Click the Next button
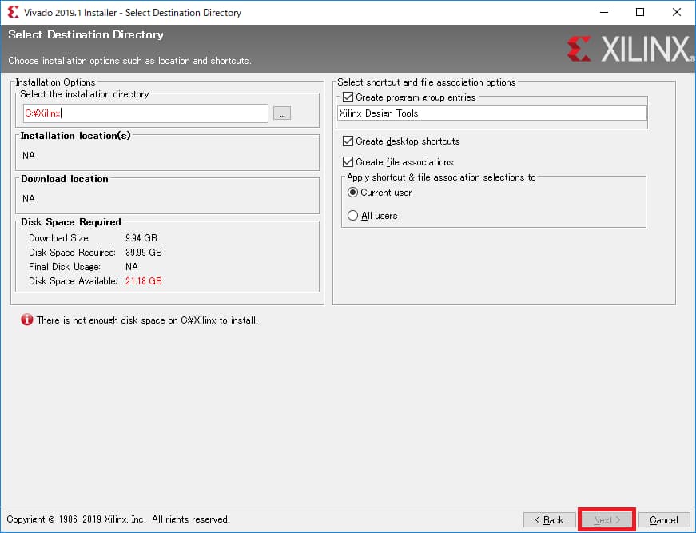696x533 pixels. 607,519
